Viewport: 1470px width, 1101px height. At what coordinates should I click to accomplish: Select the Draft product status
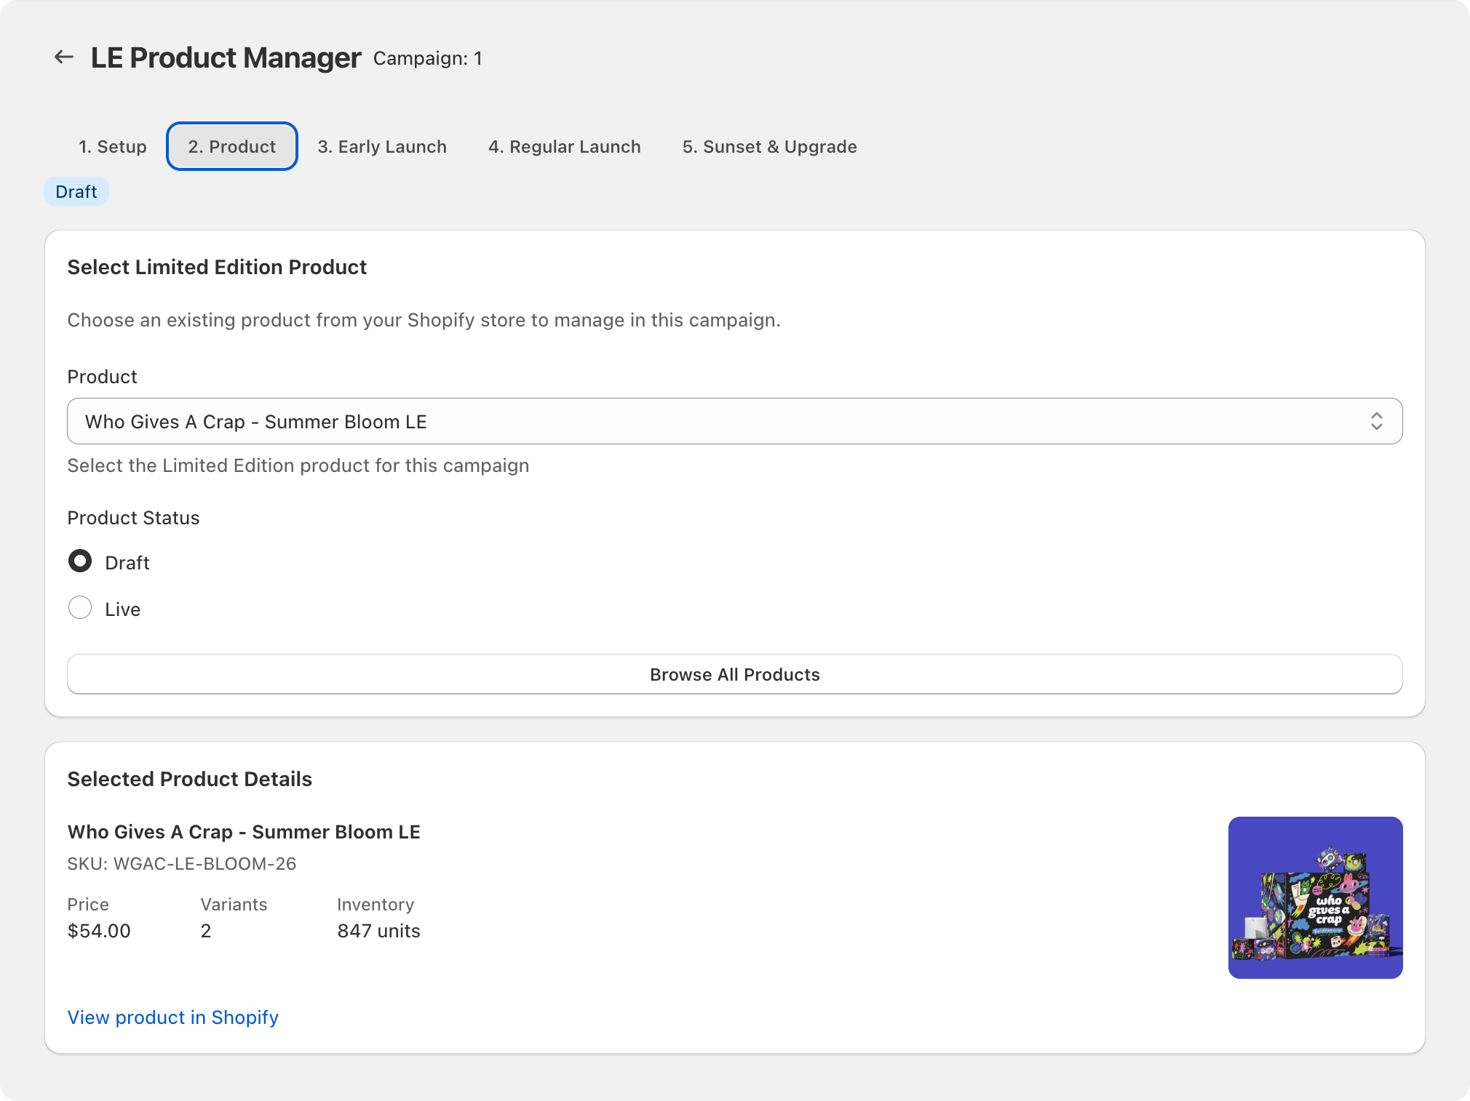pyautogui.click(x=80, y=561)
